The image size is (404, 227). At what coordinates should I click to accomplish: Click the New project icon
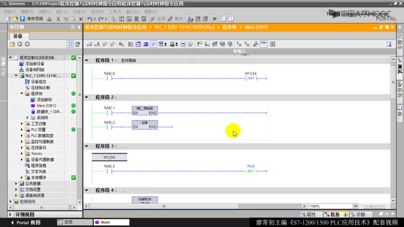pyautogui.click(x=8, y=19)
